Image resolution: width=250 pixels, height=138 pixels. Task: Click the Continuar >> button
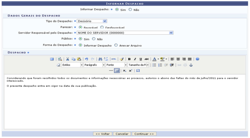(x=144, y=134)
